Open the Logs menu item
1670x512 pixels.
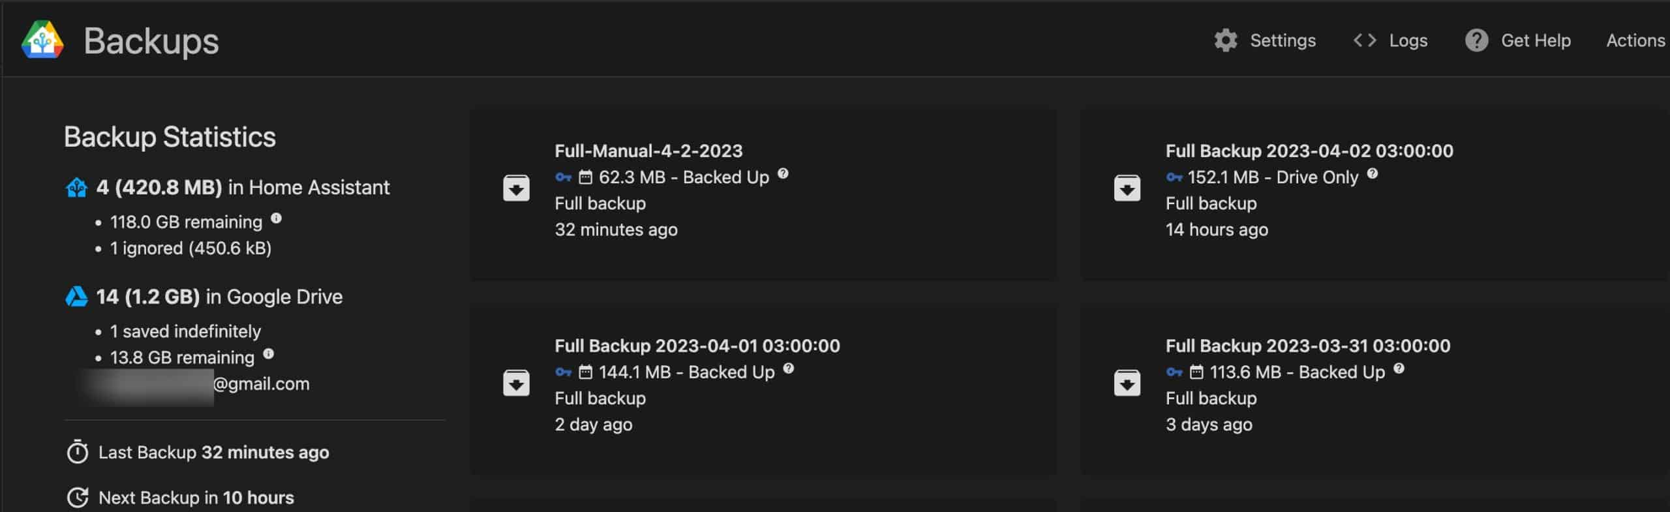(x=1408, y=40)
